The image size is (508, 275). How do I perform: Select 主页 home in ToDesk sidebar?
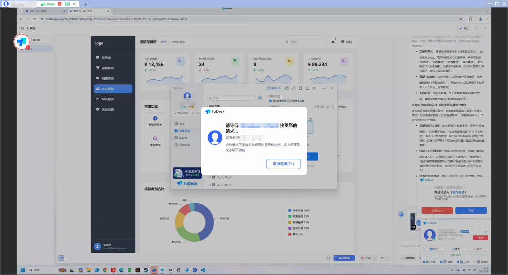tap(187, 124)
